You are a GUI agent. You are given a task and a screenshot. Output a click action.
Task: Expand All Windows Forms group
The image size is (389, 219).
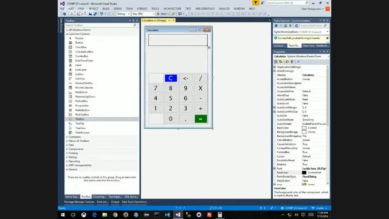[67, 30]
